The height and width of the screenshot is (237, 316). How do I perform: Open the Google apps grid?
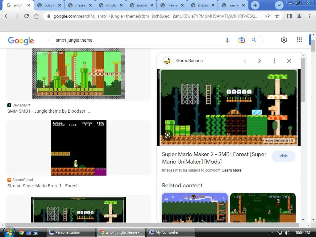(x=299, y=40)
